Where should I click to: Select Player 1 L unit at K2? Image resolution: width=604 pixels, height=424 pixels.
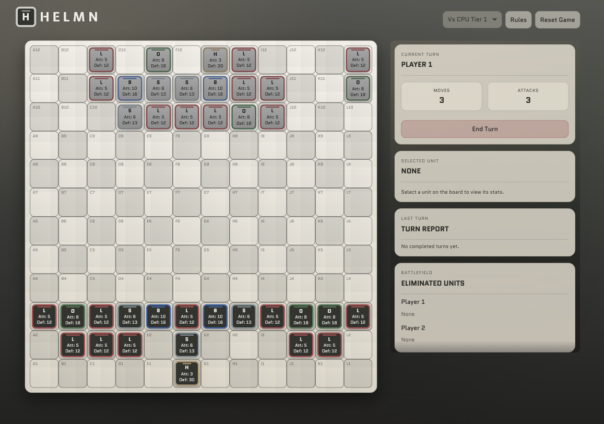[329, 345]
